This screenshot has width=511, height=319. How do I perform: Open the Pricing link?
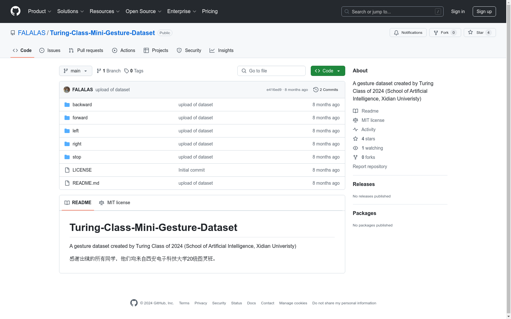pyautogui.click(x=210, y=11)
